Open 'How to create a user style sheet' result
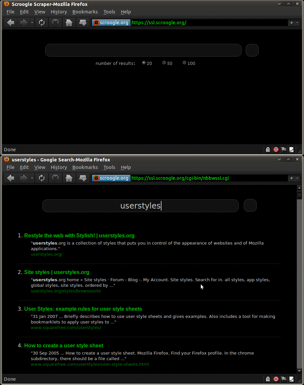The height and width of the screenshot is (385, 304). [x=64, y=345]
